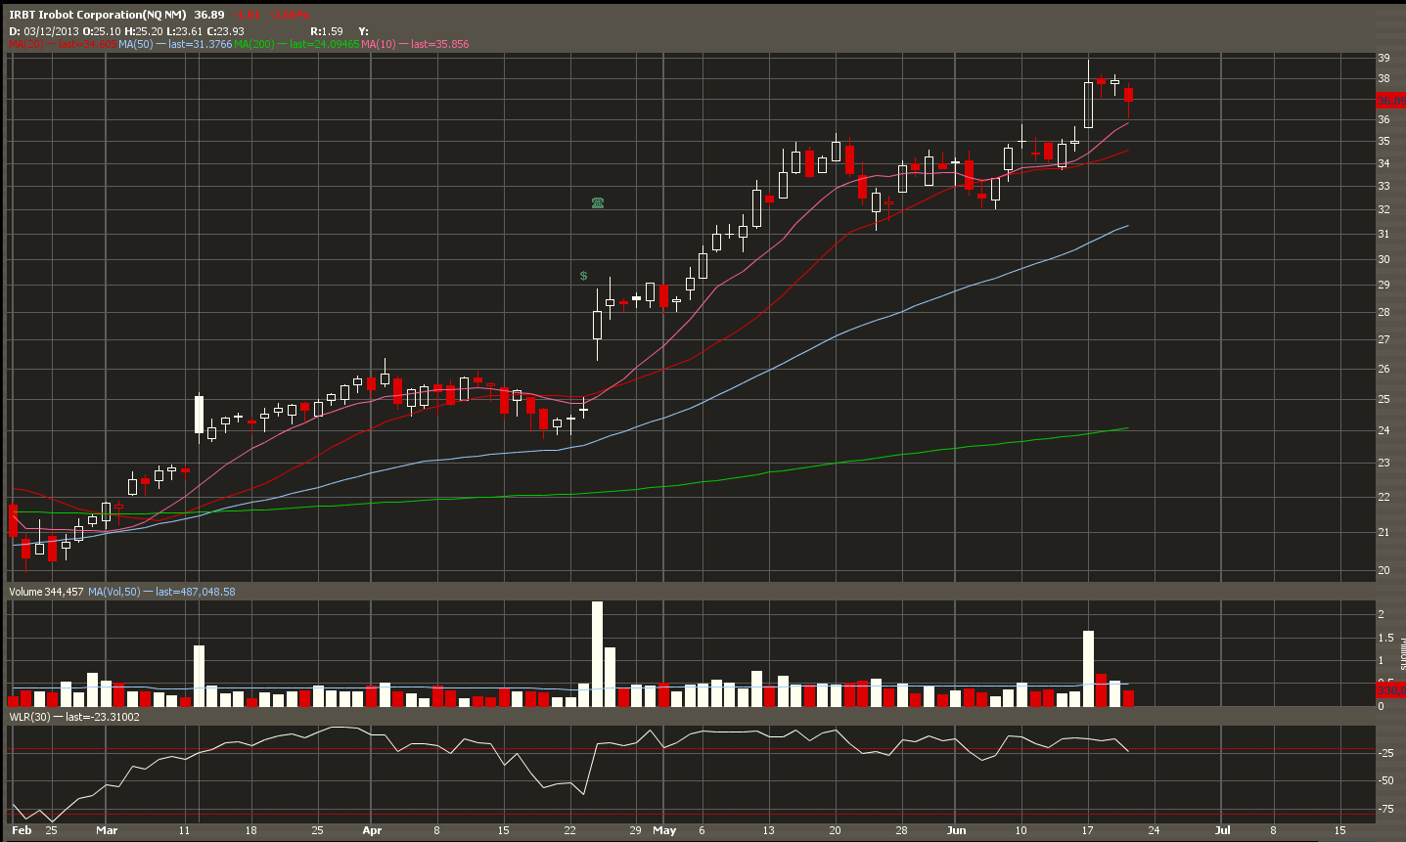The height and width of the screenshot is (842, 1406).
Task: Select the MA(10) indicator label
Action: pyautogui.click(x=378, y=44)
